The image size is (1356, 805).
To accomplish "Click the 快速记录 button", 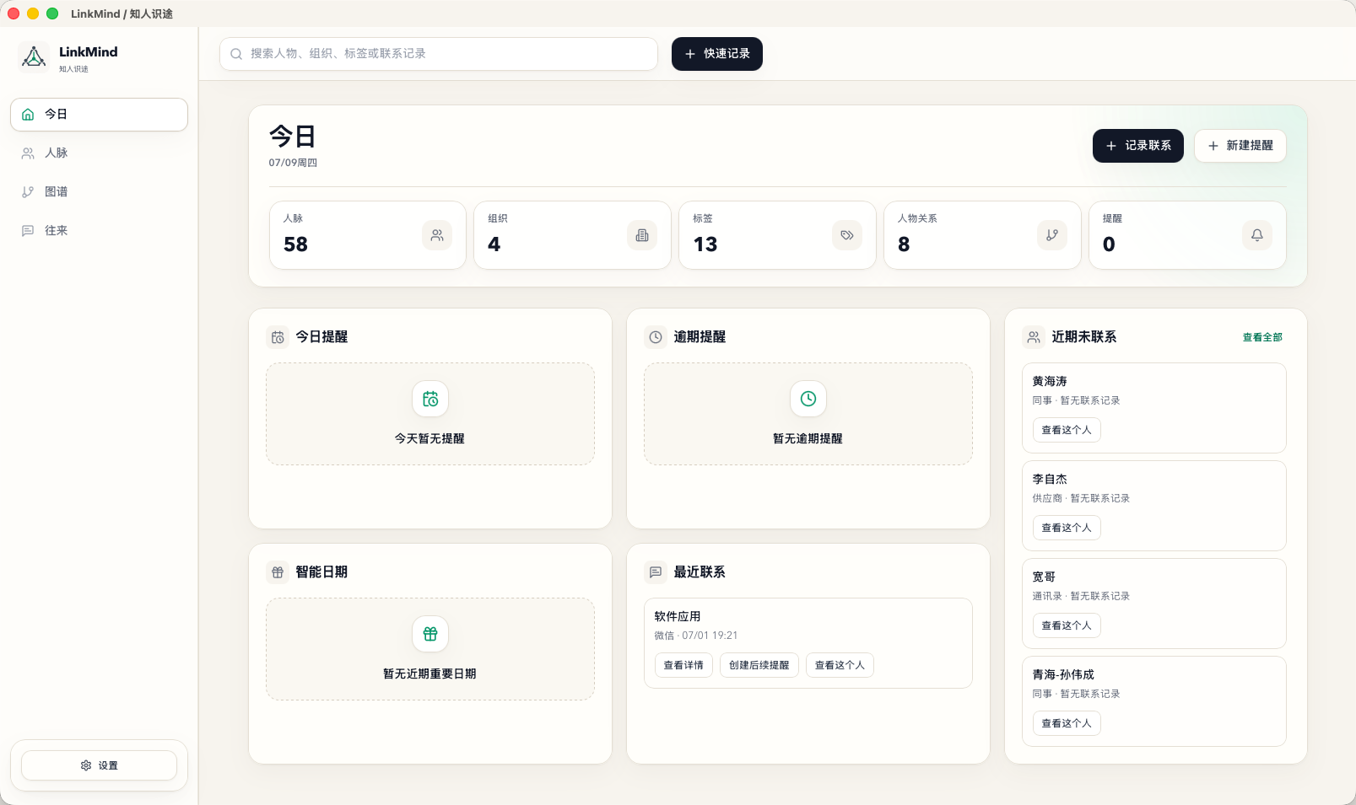I will pos(717,54).
